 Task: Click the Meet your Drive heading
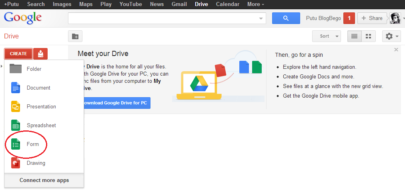click(x=103, y=54)
